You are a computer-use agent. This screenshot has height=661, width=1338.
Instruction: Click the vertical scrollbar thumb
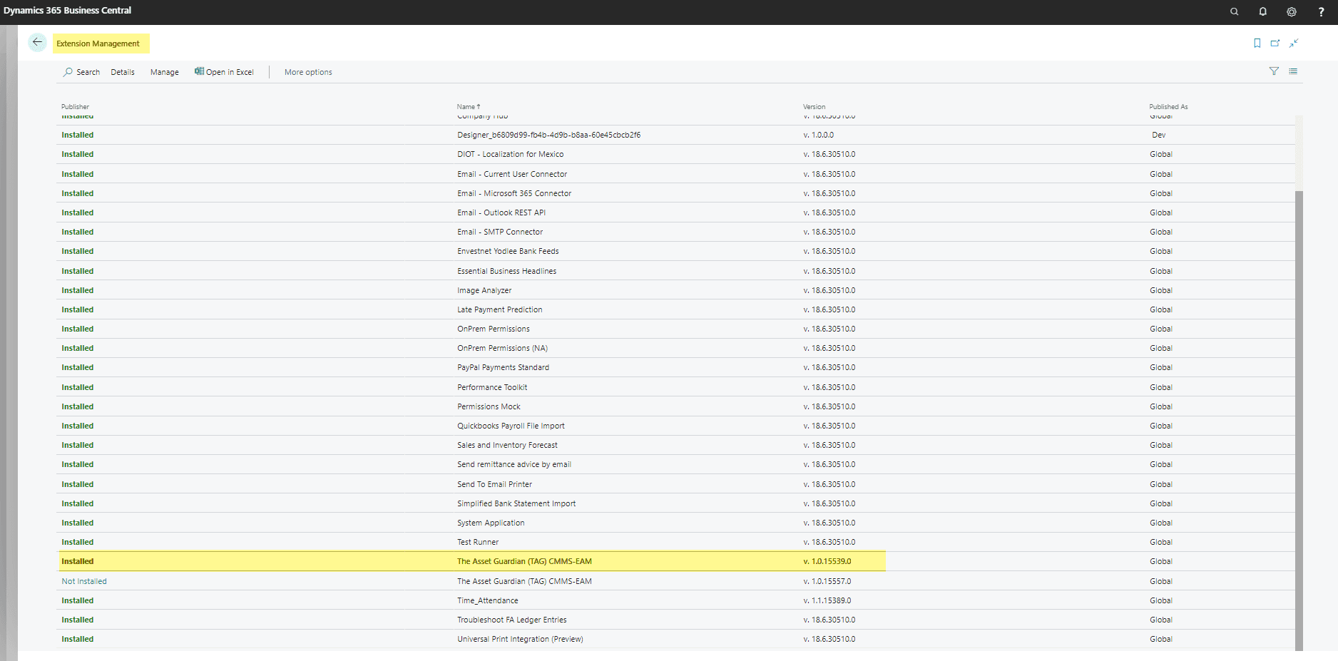pos(1299,421)
